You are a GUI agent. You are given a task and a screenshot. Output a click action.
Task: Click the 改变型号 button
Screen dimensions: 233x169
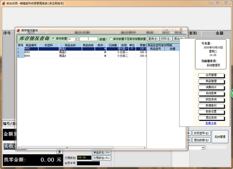pyautogui.click(x=201, y=133)
